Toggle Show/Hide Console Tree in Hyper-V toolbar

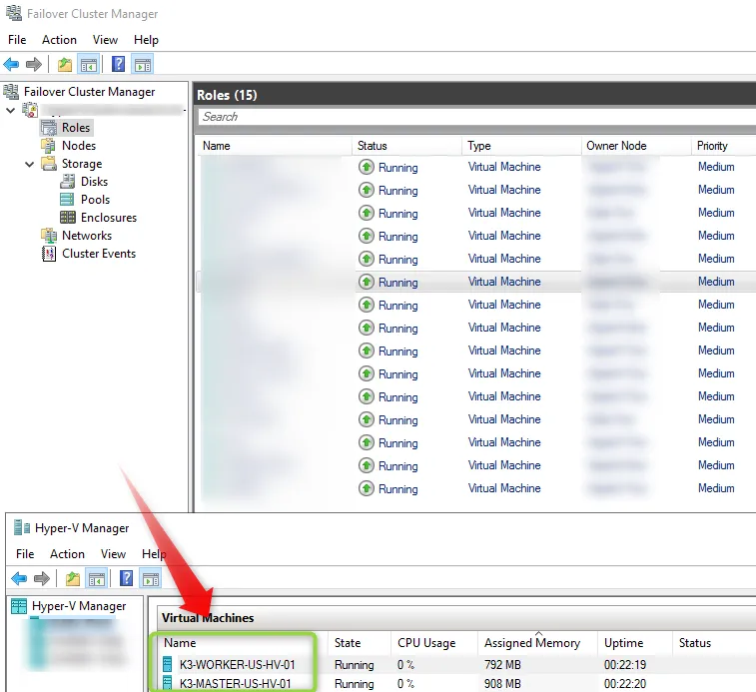pyautogui.click(x=97, y=578)
